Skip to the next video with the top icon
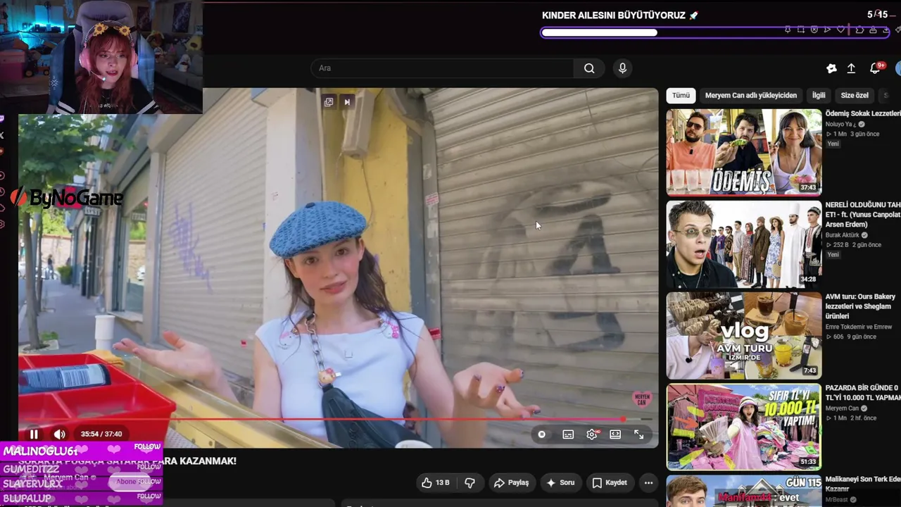901x507 pixels. 347,102
